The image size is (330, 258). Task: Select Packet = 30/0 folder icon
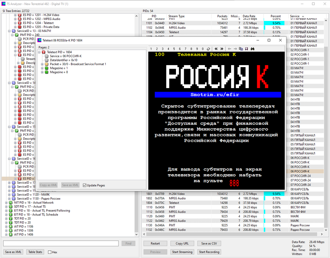click(x=46, y=64)
